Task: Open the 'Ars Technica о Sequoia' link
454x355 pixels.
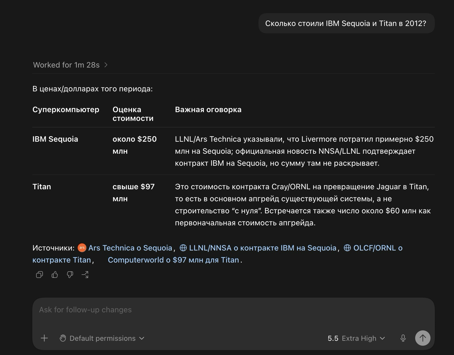Action: tap(130, 248)
